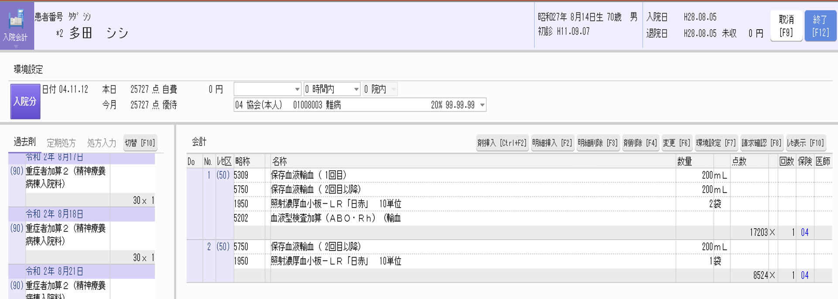Switch to the 定期処方 tab
838x299 pixels.
point(61,143)
